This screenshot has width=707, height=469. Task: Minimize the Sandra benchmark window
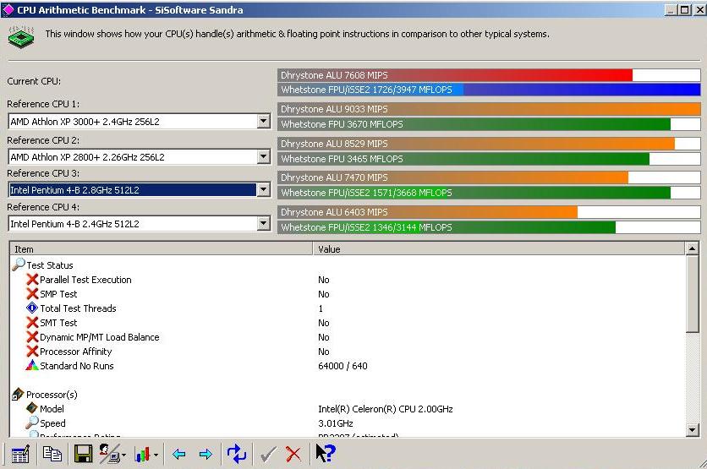pyautogui.click(x=671, y=10)
